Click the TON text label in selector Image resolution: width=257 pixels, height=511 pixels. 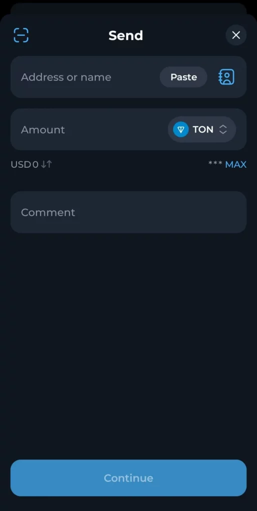(203, 129)
